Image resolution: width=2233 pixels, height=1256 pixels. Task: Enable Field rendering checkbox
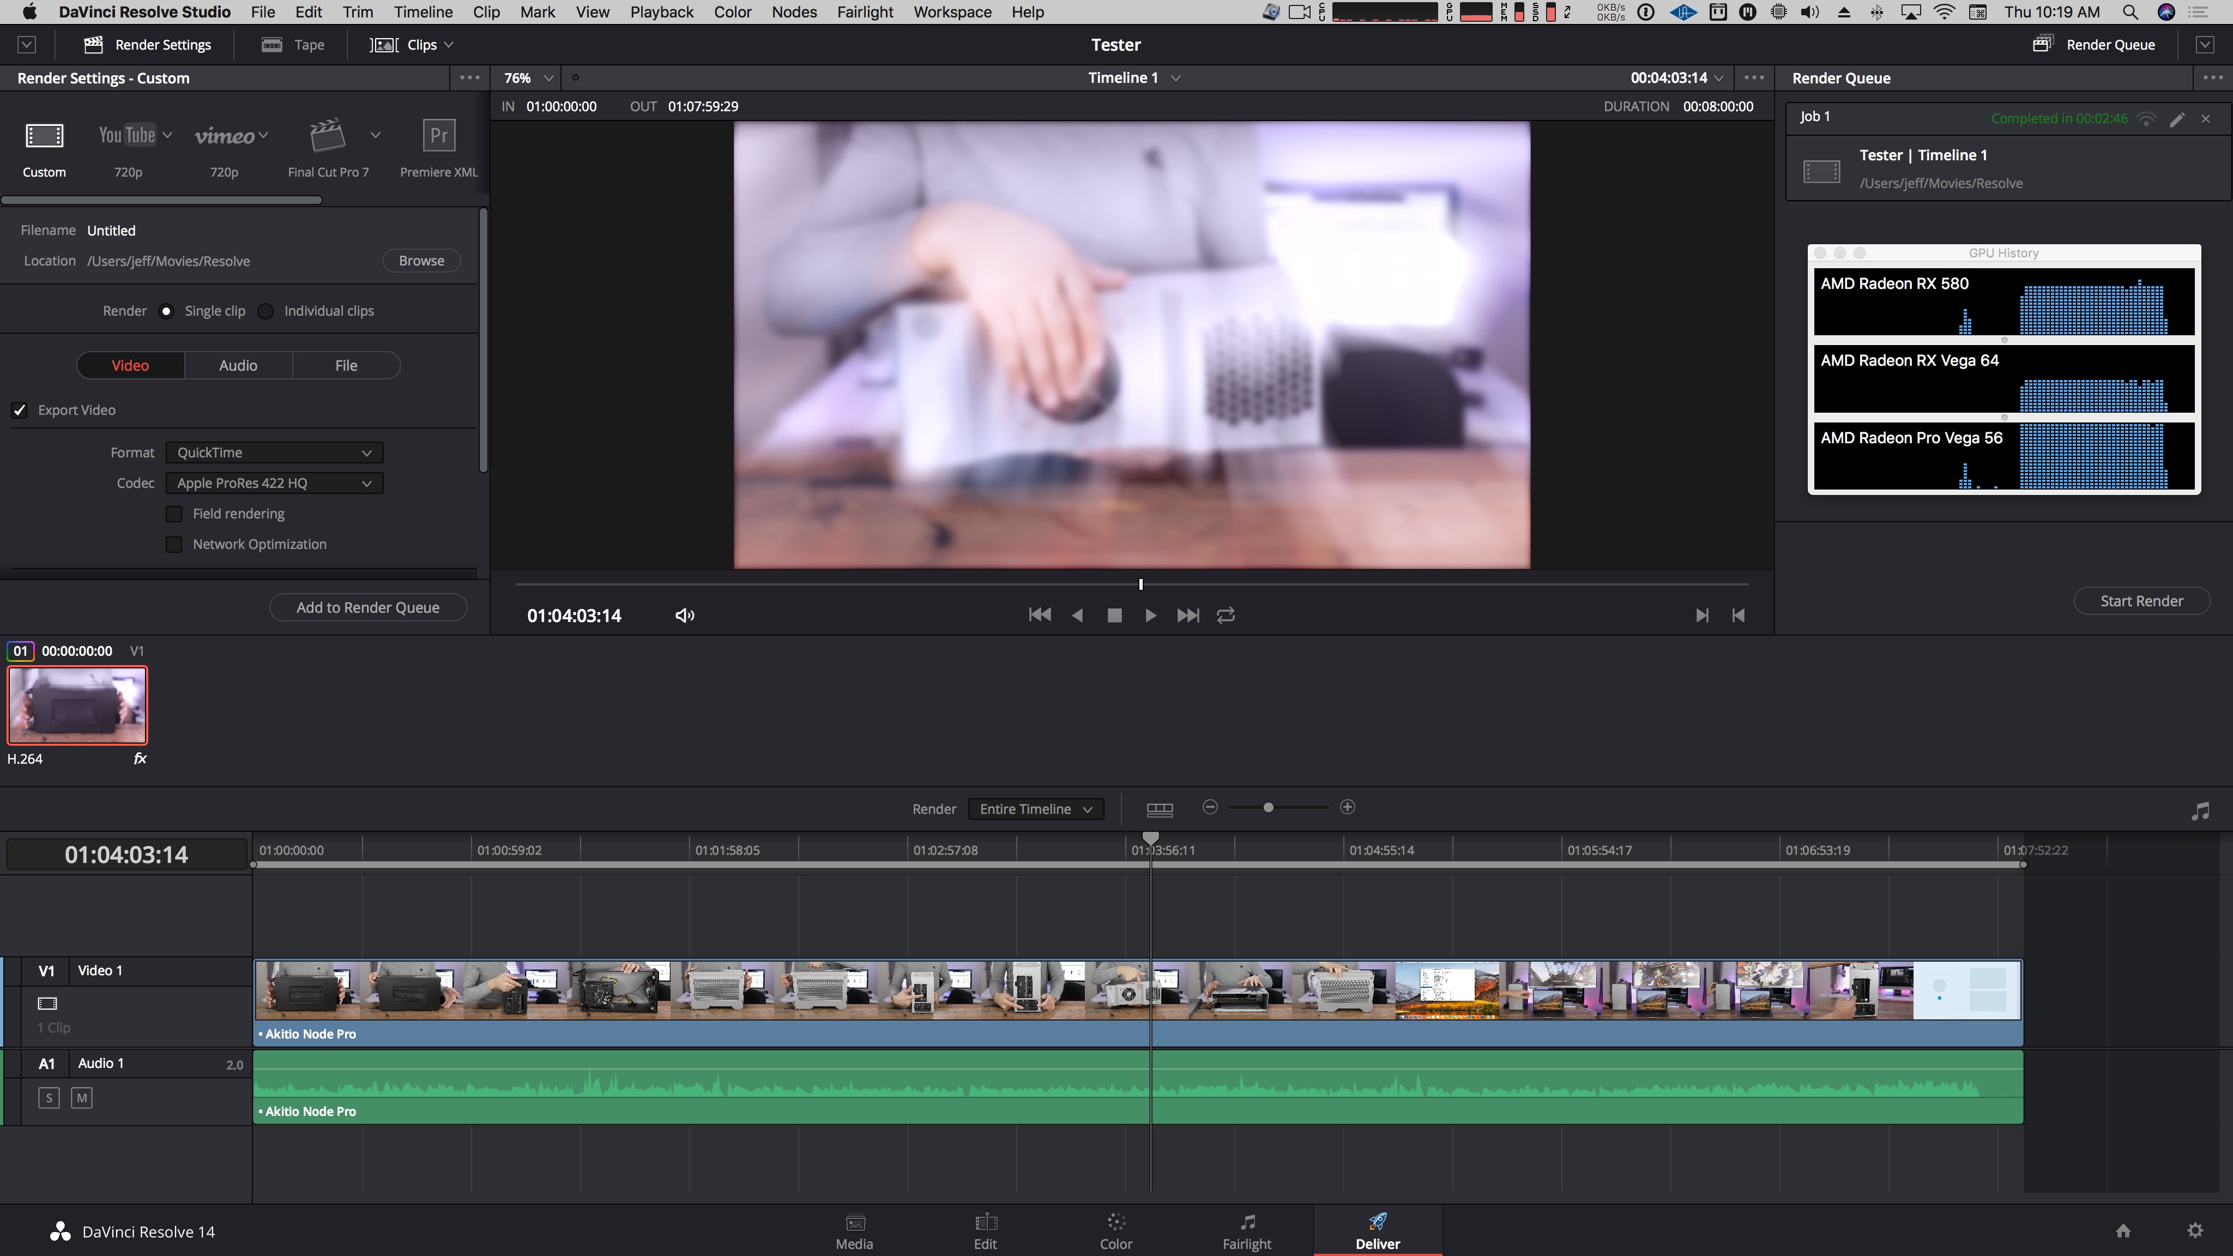pos(174,514)
